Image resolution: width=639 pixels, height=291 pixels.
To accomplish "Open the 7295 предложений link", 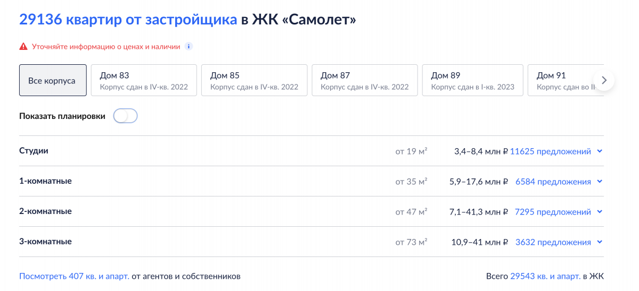I will (553, 212).
